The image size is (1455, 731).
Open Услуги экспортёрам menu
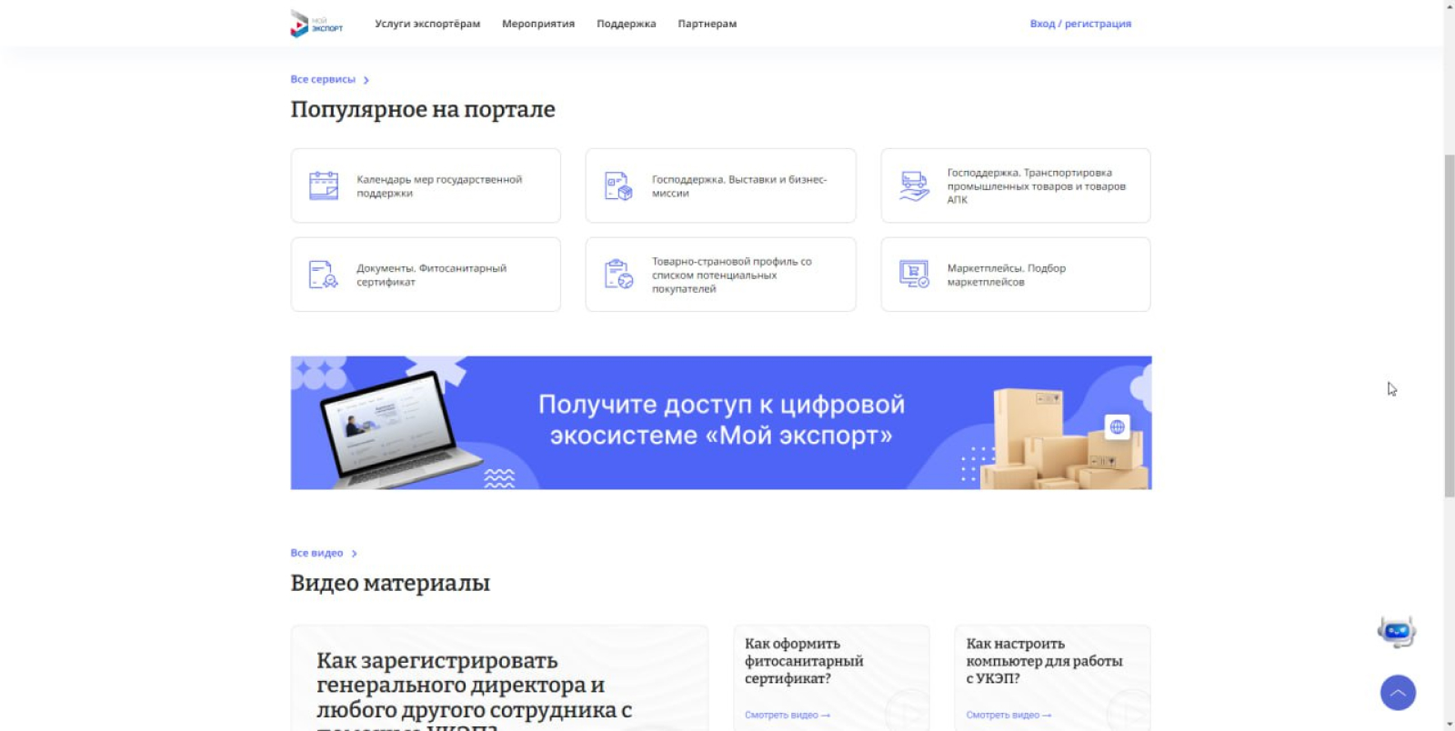(x=427, y=24)
